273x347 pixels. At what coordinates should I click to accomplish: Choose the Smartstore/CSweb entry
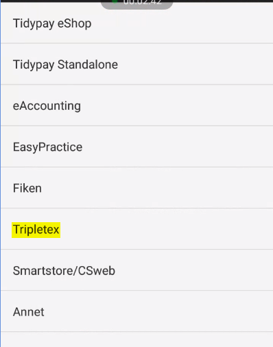tap(136, 270)
